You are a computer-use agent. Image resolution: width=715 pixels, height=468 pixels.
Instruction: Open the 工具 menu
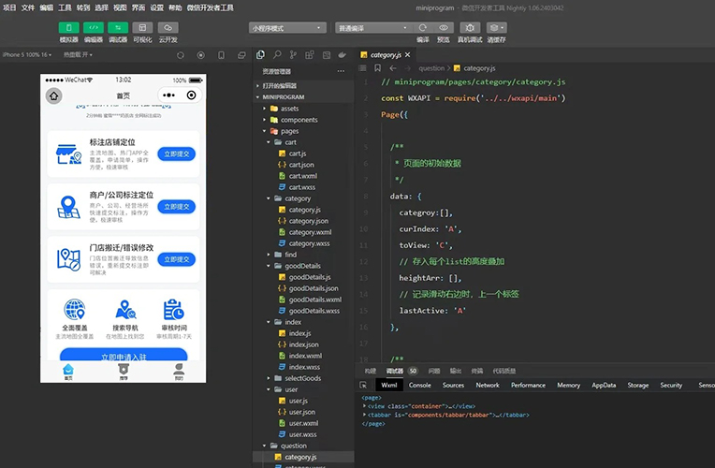65,7
